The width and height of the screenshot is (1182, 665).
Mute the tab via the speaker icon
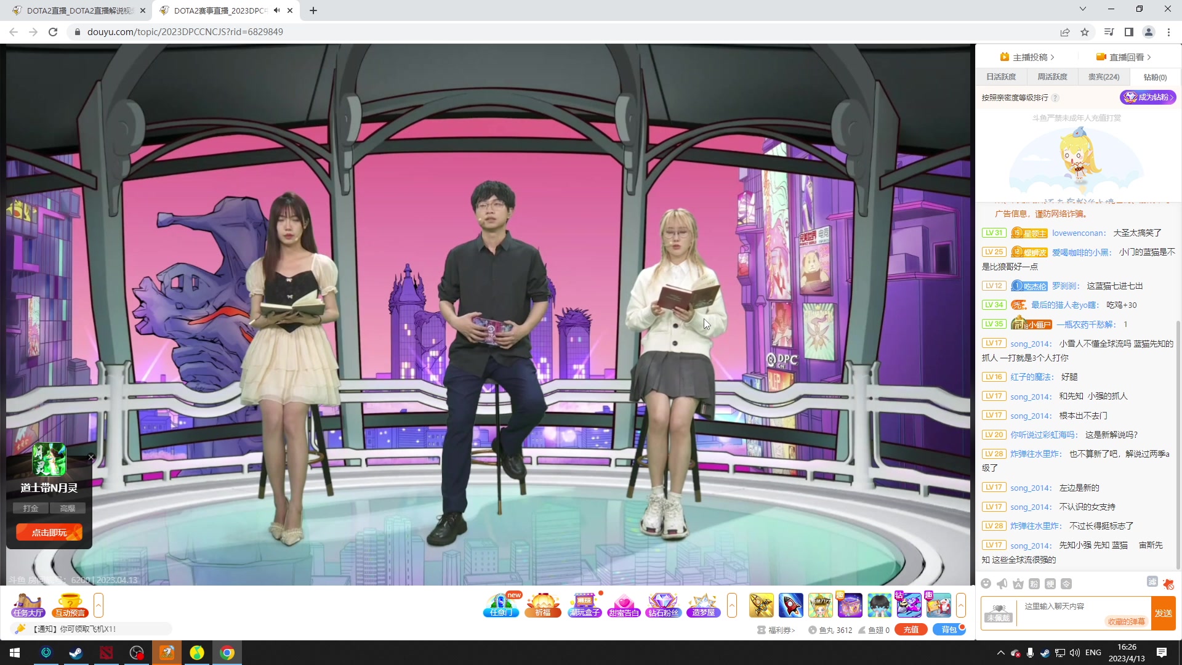click(x=277, y=10)
